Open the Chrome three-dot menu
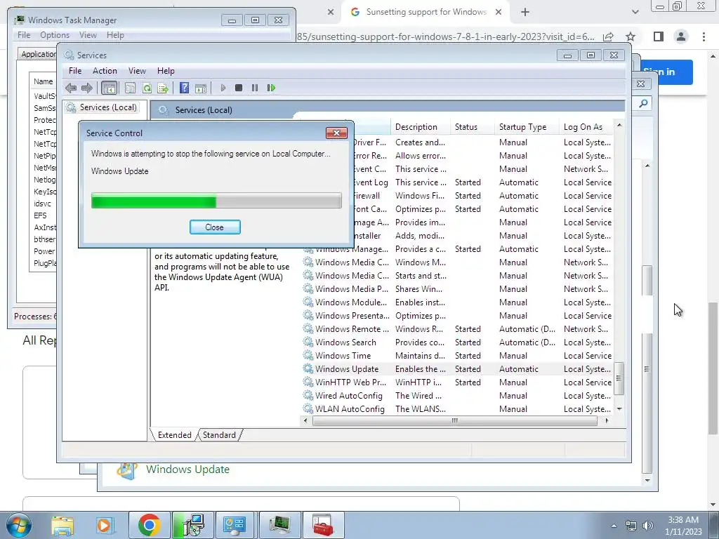This screenshot has height=539, width=719. 704,36
